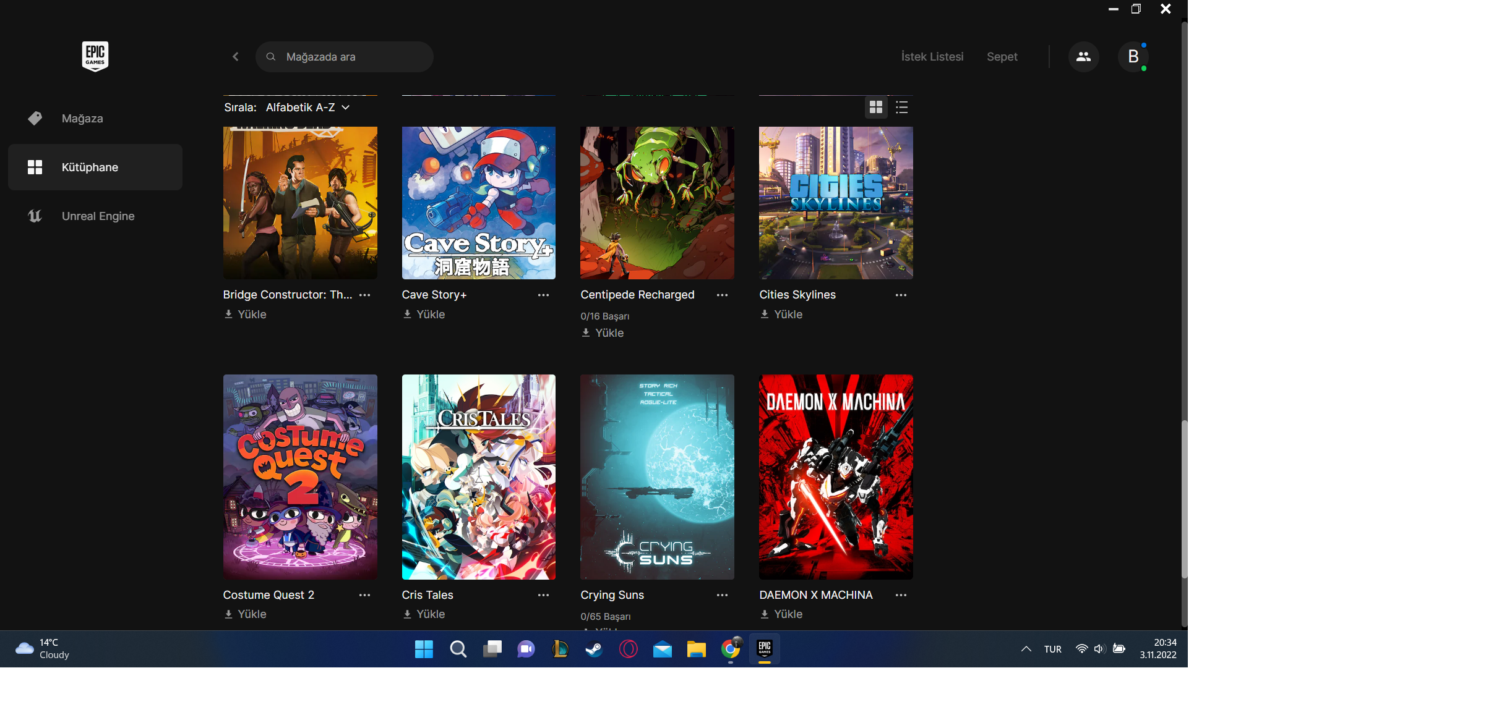Open the Alfabetik A-Z sort dropdown
The width and height of the screenshot is (1512, 702).
coord(308,108)
